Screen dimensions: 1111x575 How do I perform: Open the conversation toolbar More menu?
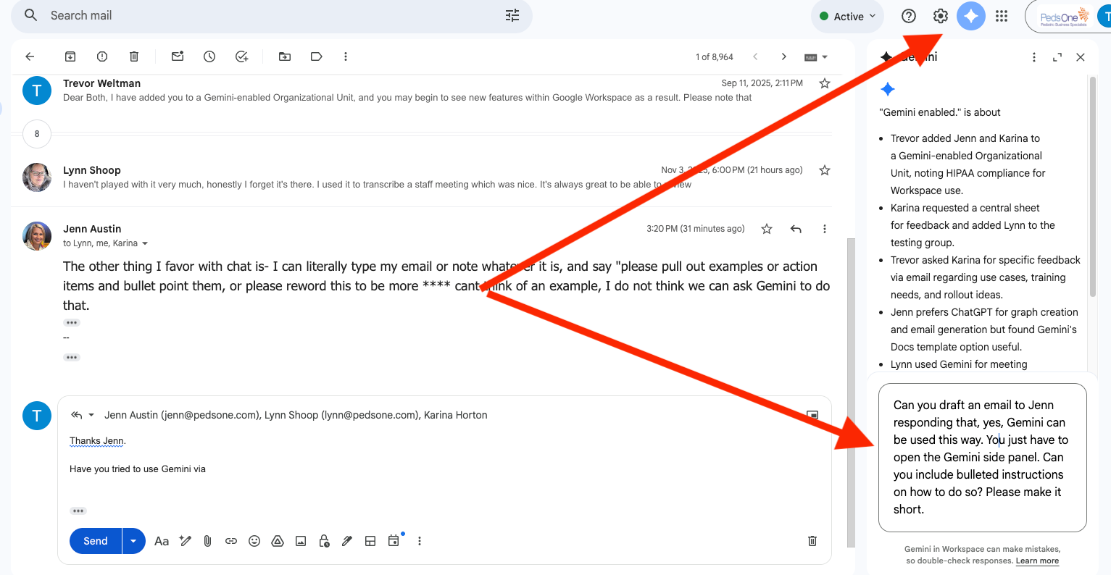click(x=346, y=56)
